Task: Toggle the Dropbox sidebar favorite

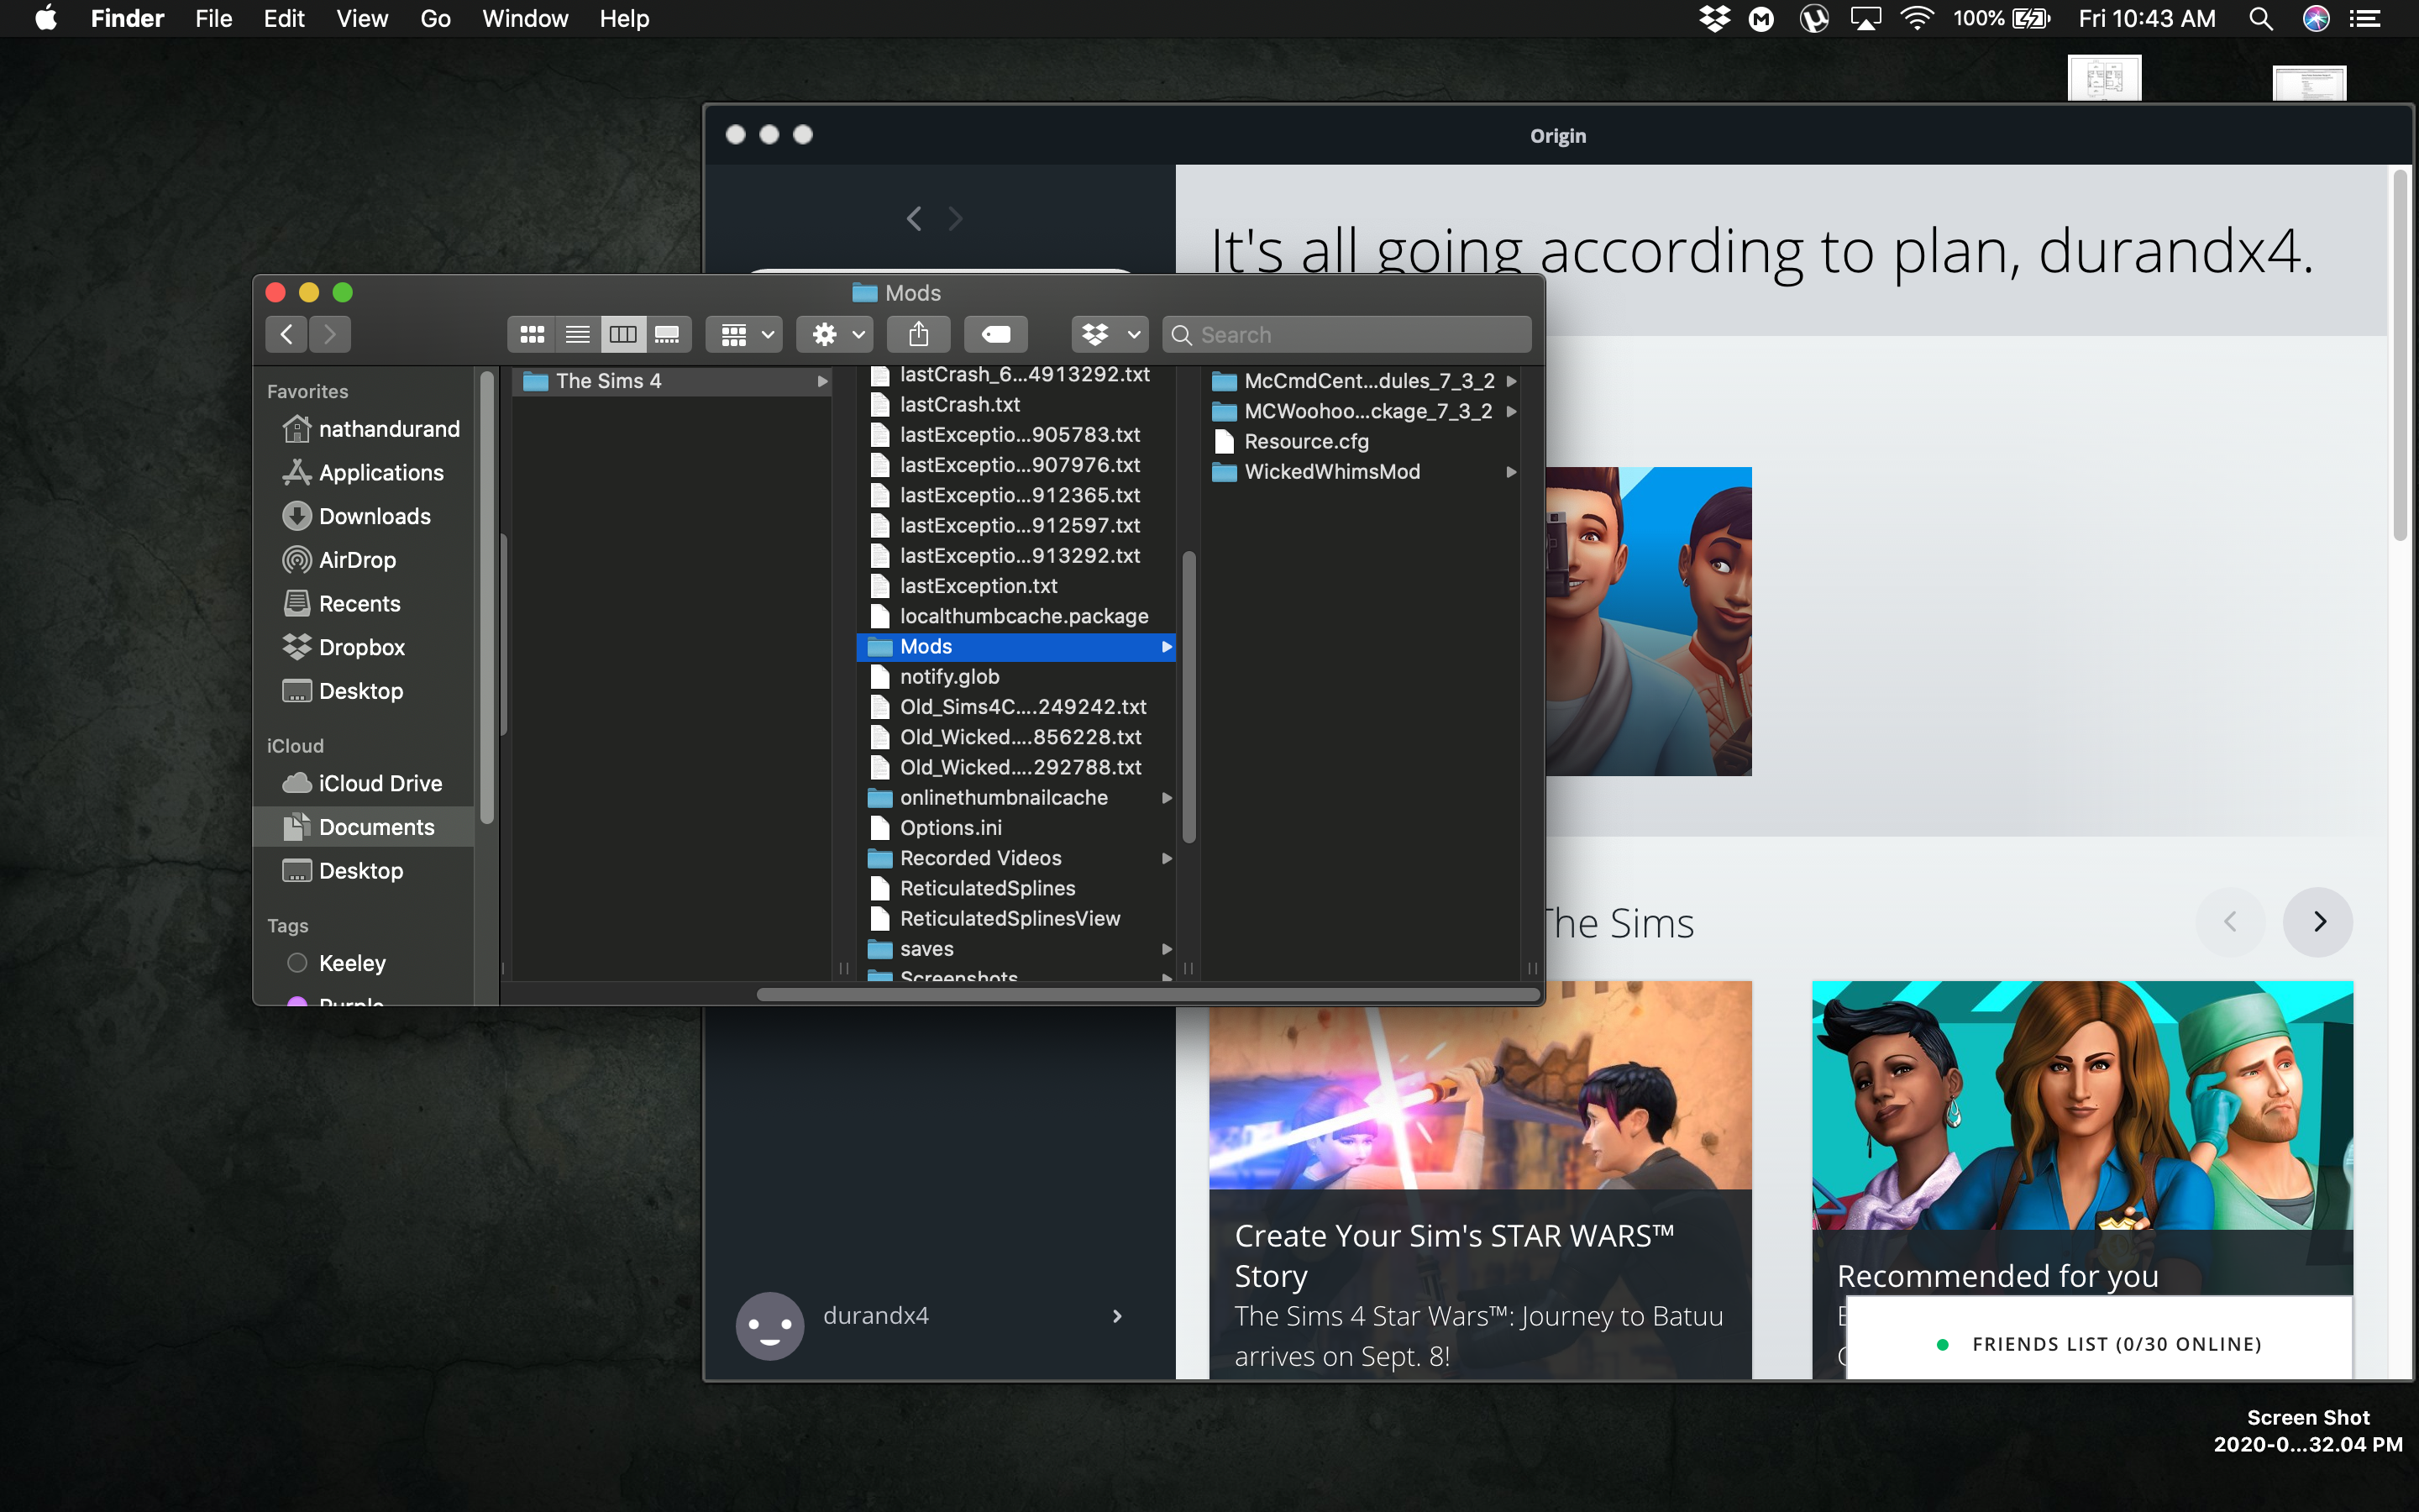Action: (362, 646)
